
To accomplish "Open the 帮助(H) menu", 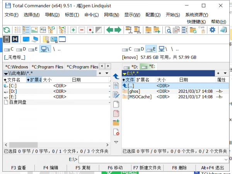I will pyautogui.click(x=218, y=22).
